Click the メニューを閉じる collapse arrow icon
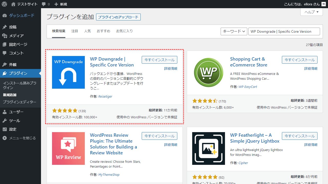The height and width of the screenshot is (184, 328). pos(5,138)
